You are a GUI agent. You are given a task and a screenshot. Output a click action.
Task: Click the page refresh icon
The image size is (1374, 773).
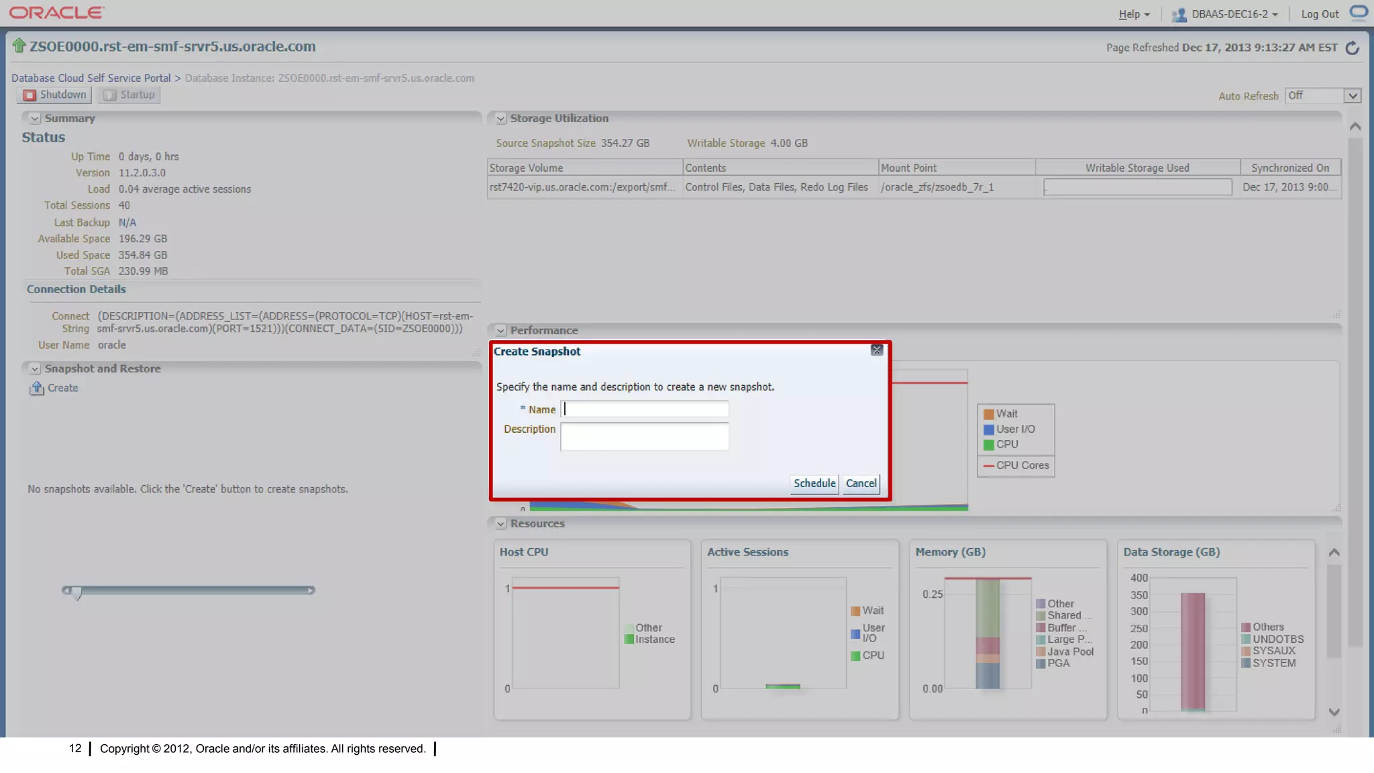[x=1353, y=48]
